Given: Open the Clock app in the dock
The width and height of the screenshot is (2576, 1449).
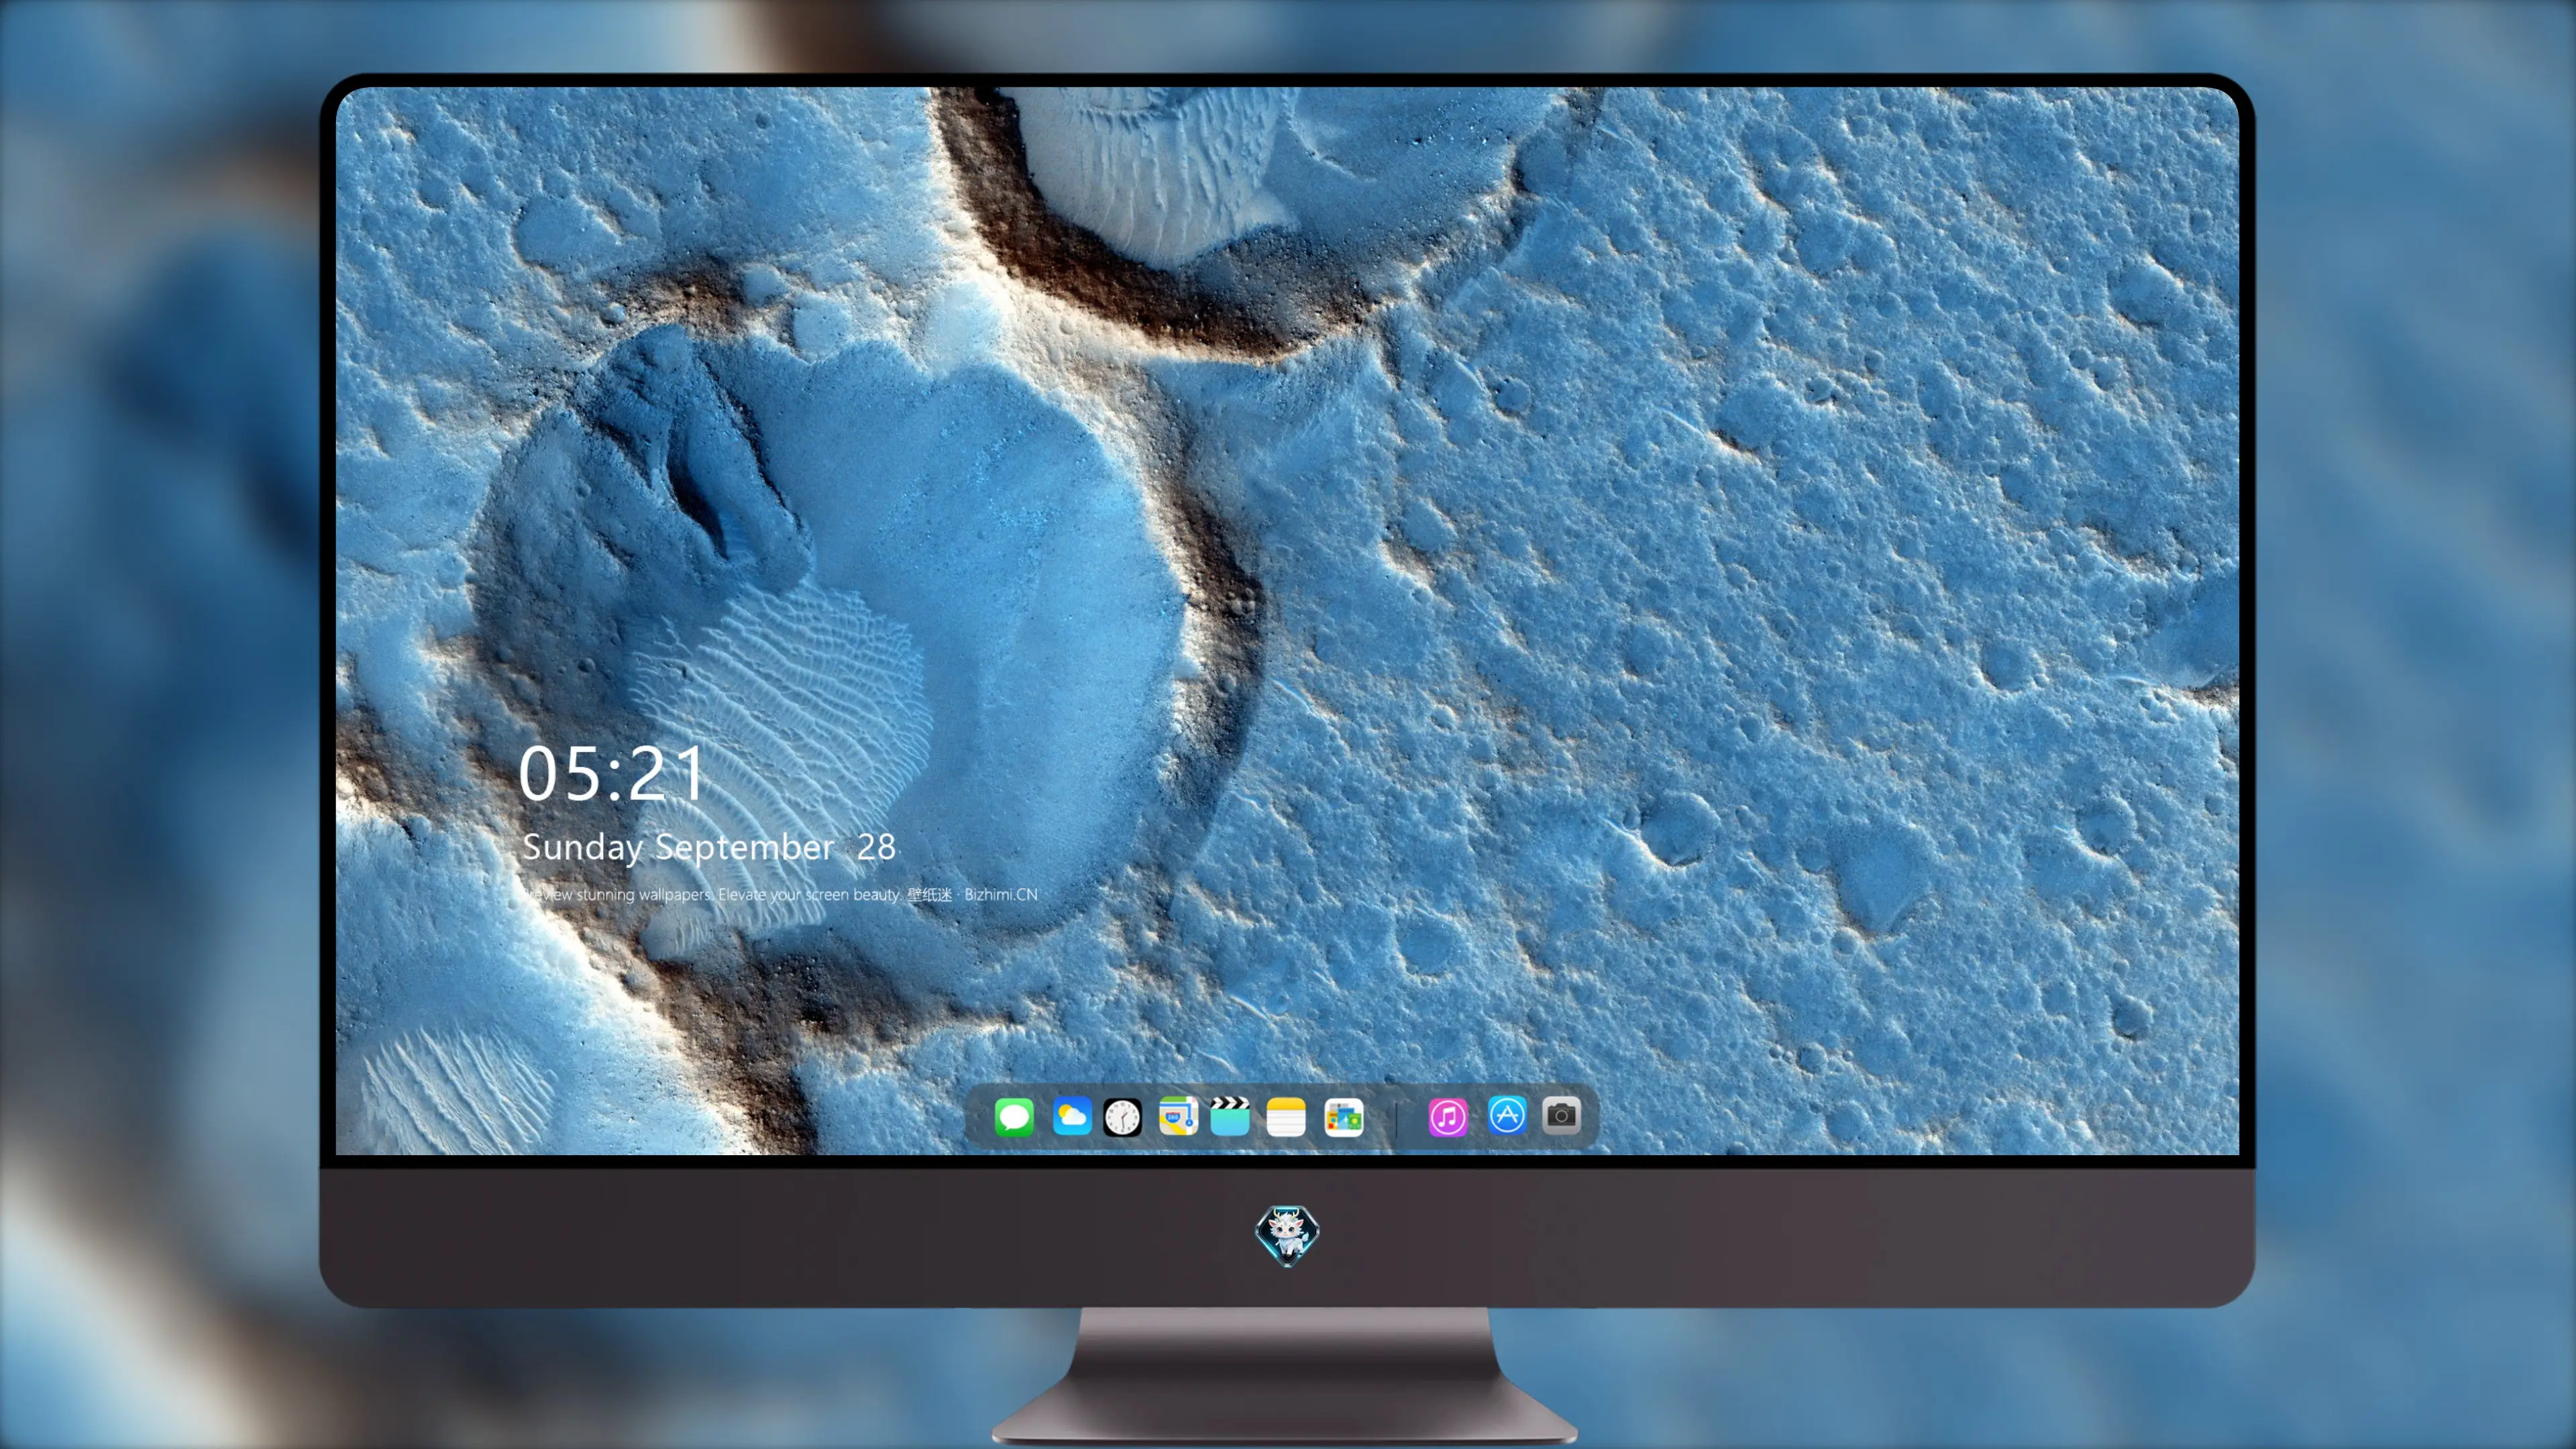Looking at the screenshot, I should 1122,1117.
